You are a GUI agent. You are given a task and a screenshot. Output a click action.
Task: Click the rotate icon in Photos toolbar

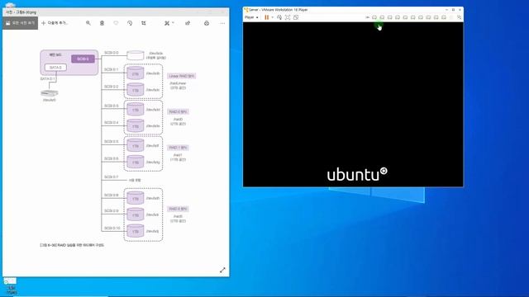130,23
